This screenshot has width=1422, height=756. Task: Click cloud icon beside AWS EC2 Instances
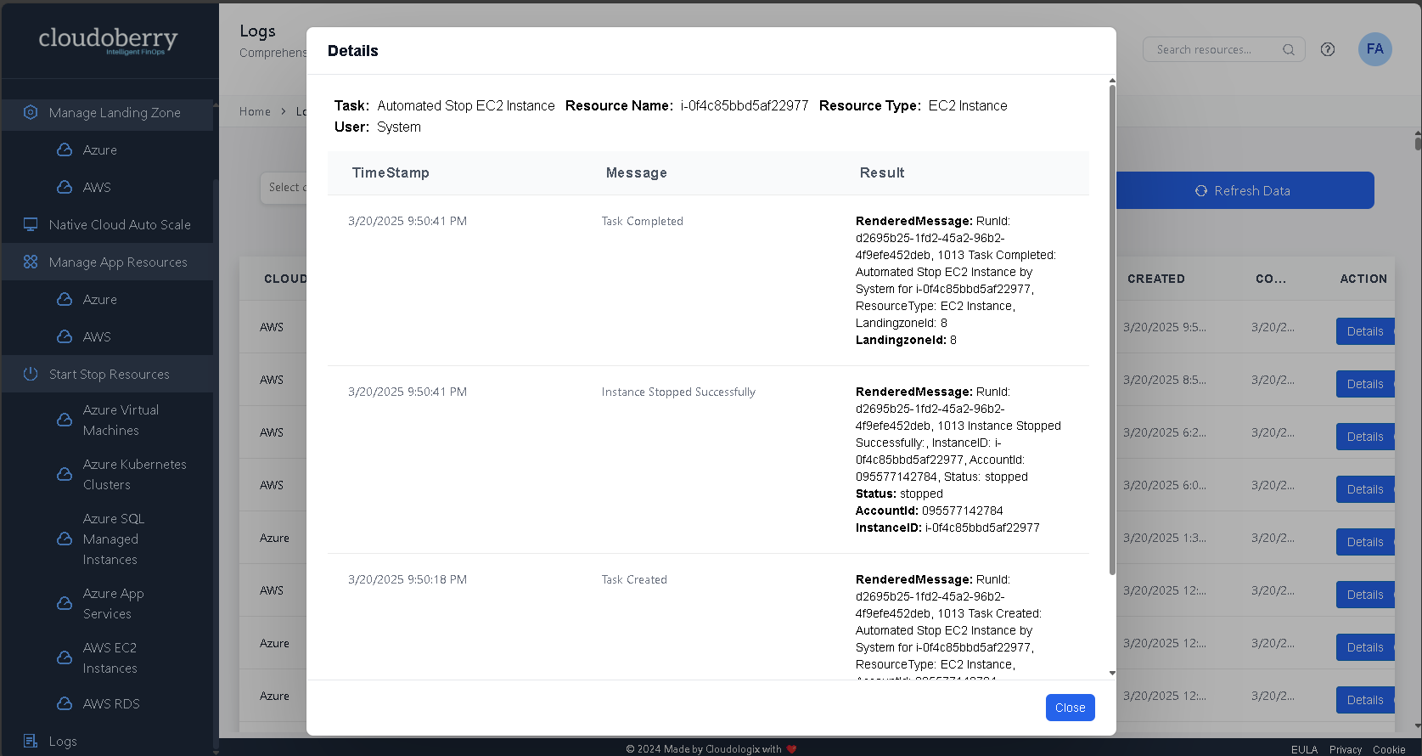tap(65, 657)
